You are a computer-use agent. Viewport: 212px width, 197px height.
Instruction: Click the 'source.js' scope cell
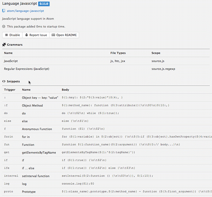pyautogui.click(x=158, y=61)
